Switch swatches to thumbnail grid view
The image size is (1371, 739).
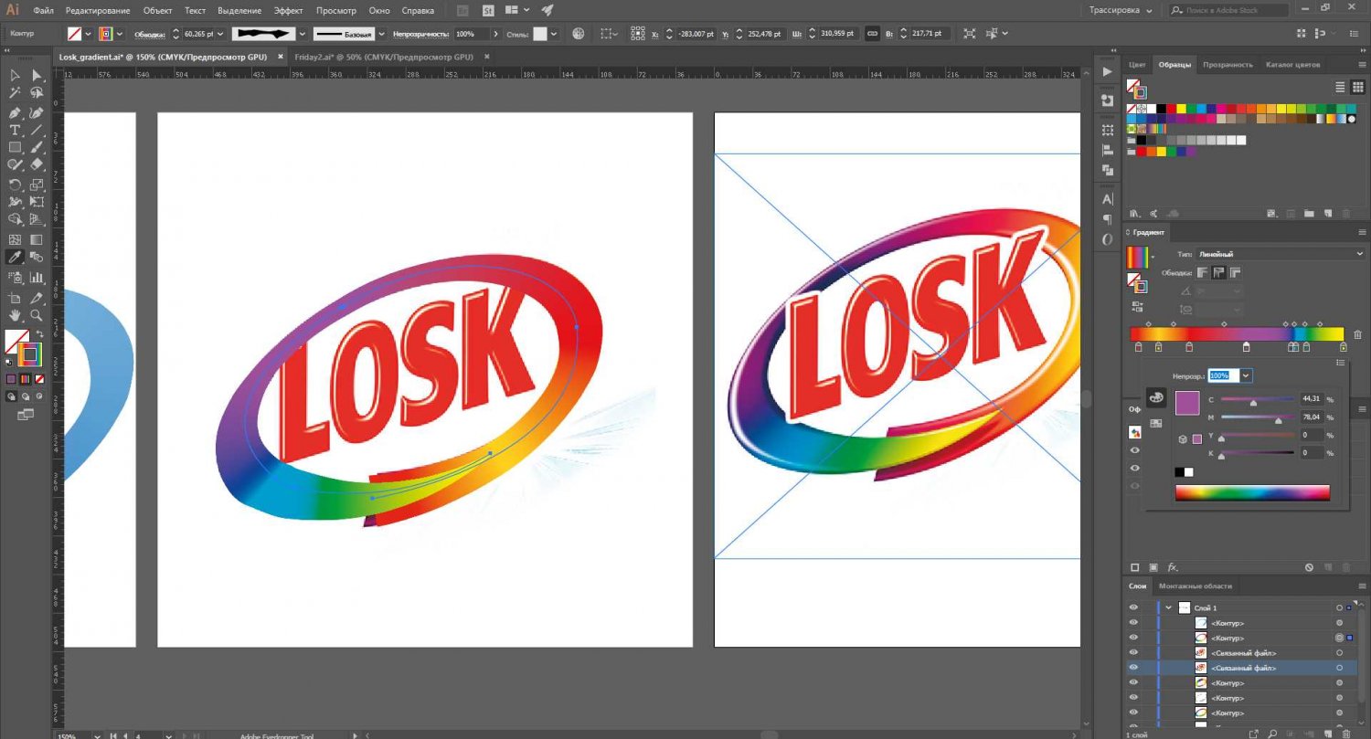pyautogui.click(x=1357, y=87)
